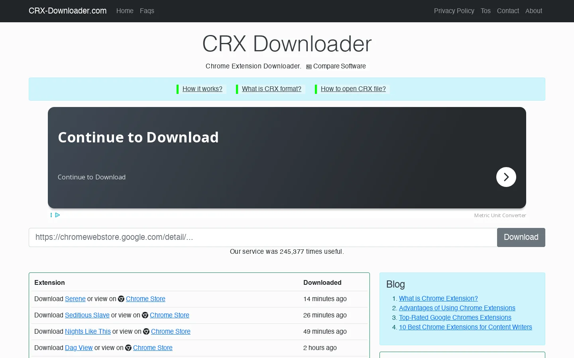Screen dimensions: 574x358
Task: Click the 'Metric Unit Converter' ad label
Action: tap(500, 215)
